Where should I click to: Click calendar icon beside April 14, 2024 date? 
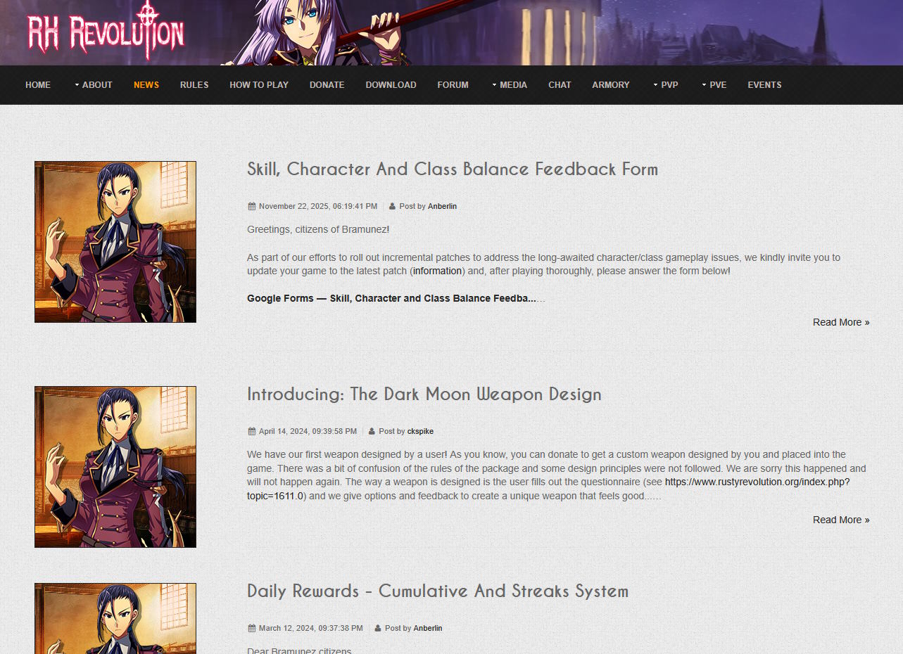pyautogui.click(x=251, y=432)
